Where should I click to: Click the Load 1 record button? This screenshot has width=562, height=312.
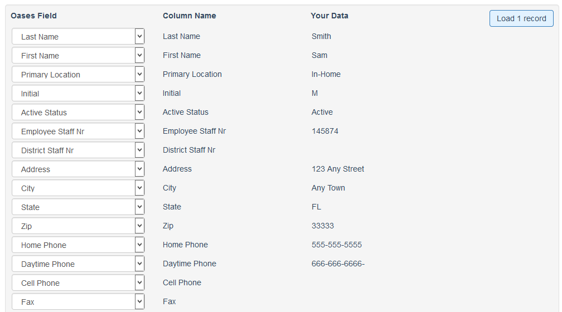pos(521,18)
